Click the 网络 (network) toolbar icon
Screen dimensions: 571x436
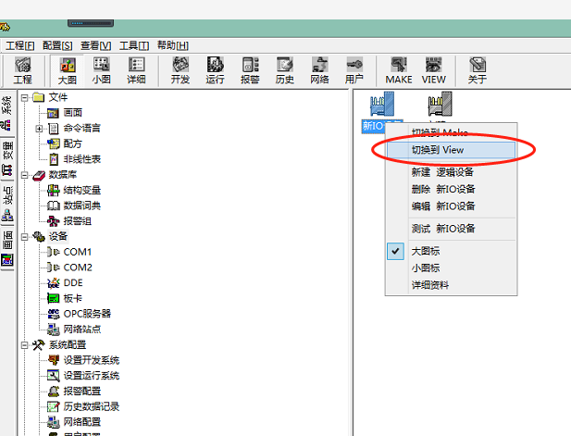click(319, 70)
